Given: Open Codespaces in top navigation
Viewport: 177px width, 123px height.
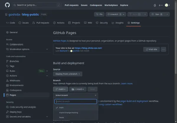Looking at the screenshot, I should point(96,5).
